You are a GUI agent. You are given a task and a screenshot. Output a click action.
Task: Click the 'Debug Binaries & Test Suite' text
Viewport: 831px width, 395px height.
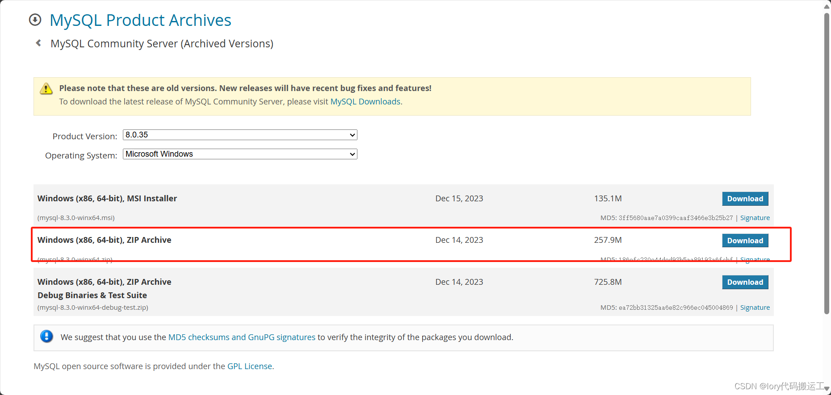pos(92,295)
